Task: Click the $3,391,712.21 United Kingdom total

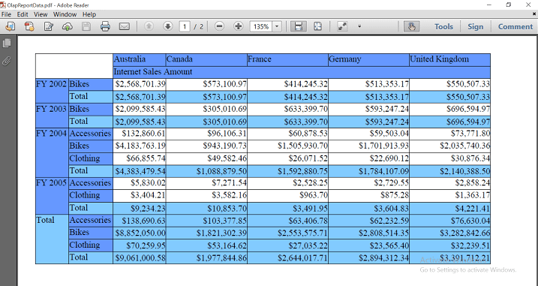Action: pos(449,257)
